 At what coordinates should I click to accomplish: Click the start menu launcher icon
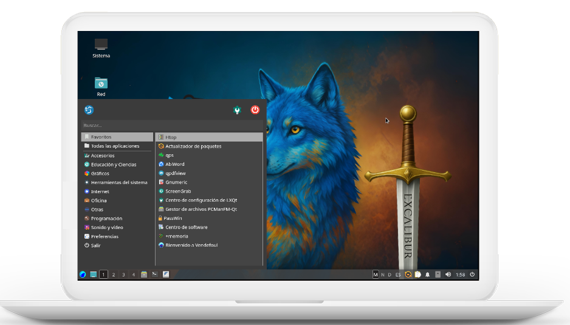pos(83,275)
